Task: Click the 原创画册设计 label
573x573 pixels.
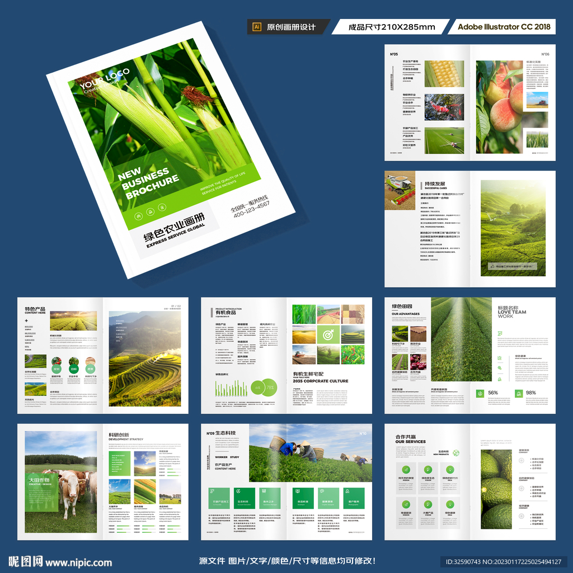Action: tap(291, 27)
